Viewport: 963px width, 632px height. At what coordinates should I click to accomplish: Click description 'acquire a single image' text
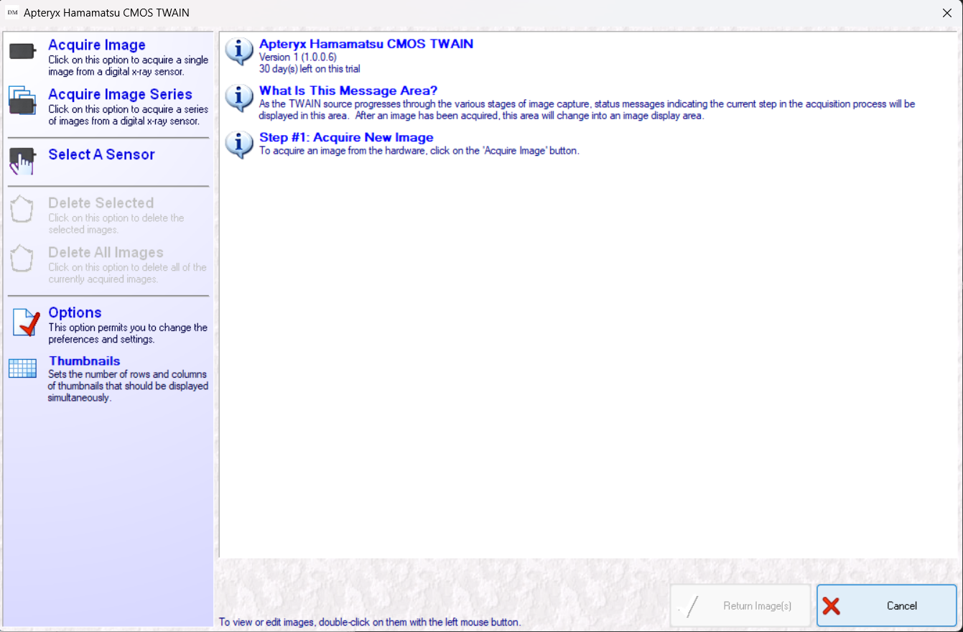[x=128, y=65]
